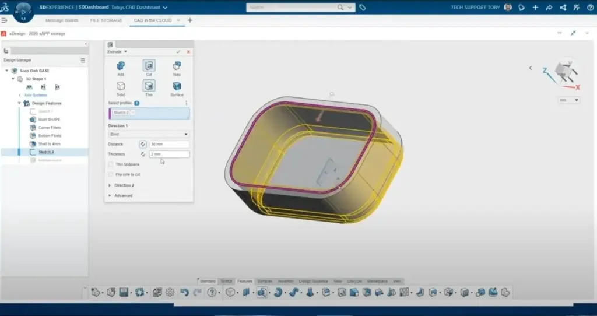Click the Save icon in bottom toolbar

(x=124, y=292)
